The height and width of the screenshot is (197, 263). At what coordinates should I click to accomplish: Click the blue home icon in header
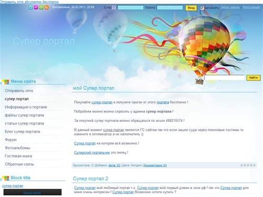pyautogui.click(x=31, y=7)
